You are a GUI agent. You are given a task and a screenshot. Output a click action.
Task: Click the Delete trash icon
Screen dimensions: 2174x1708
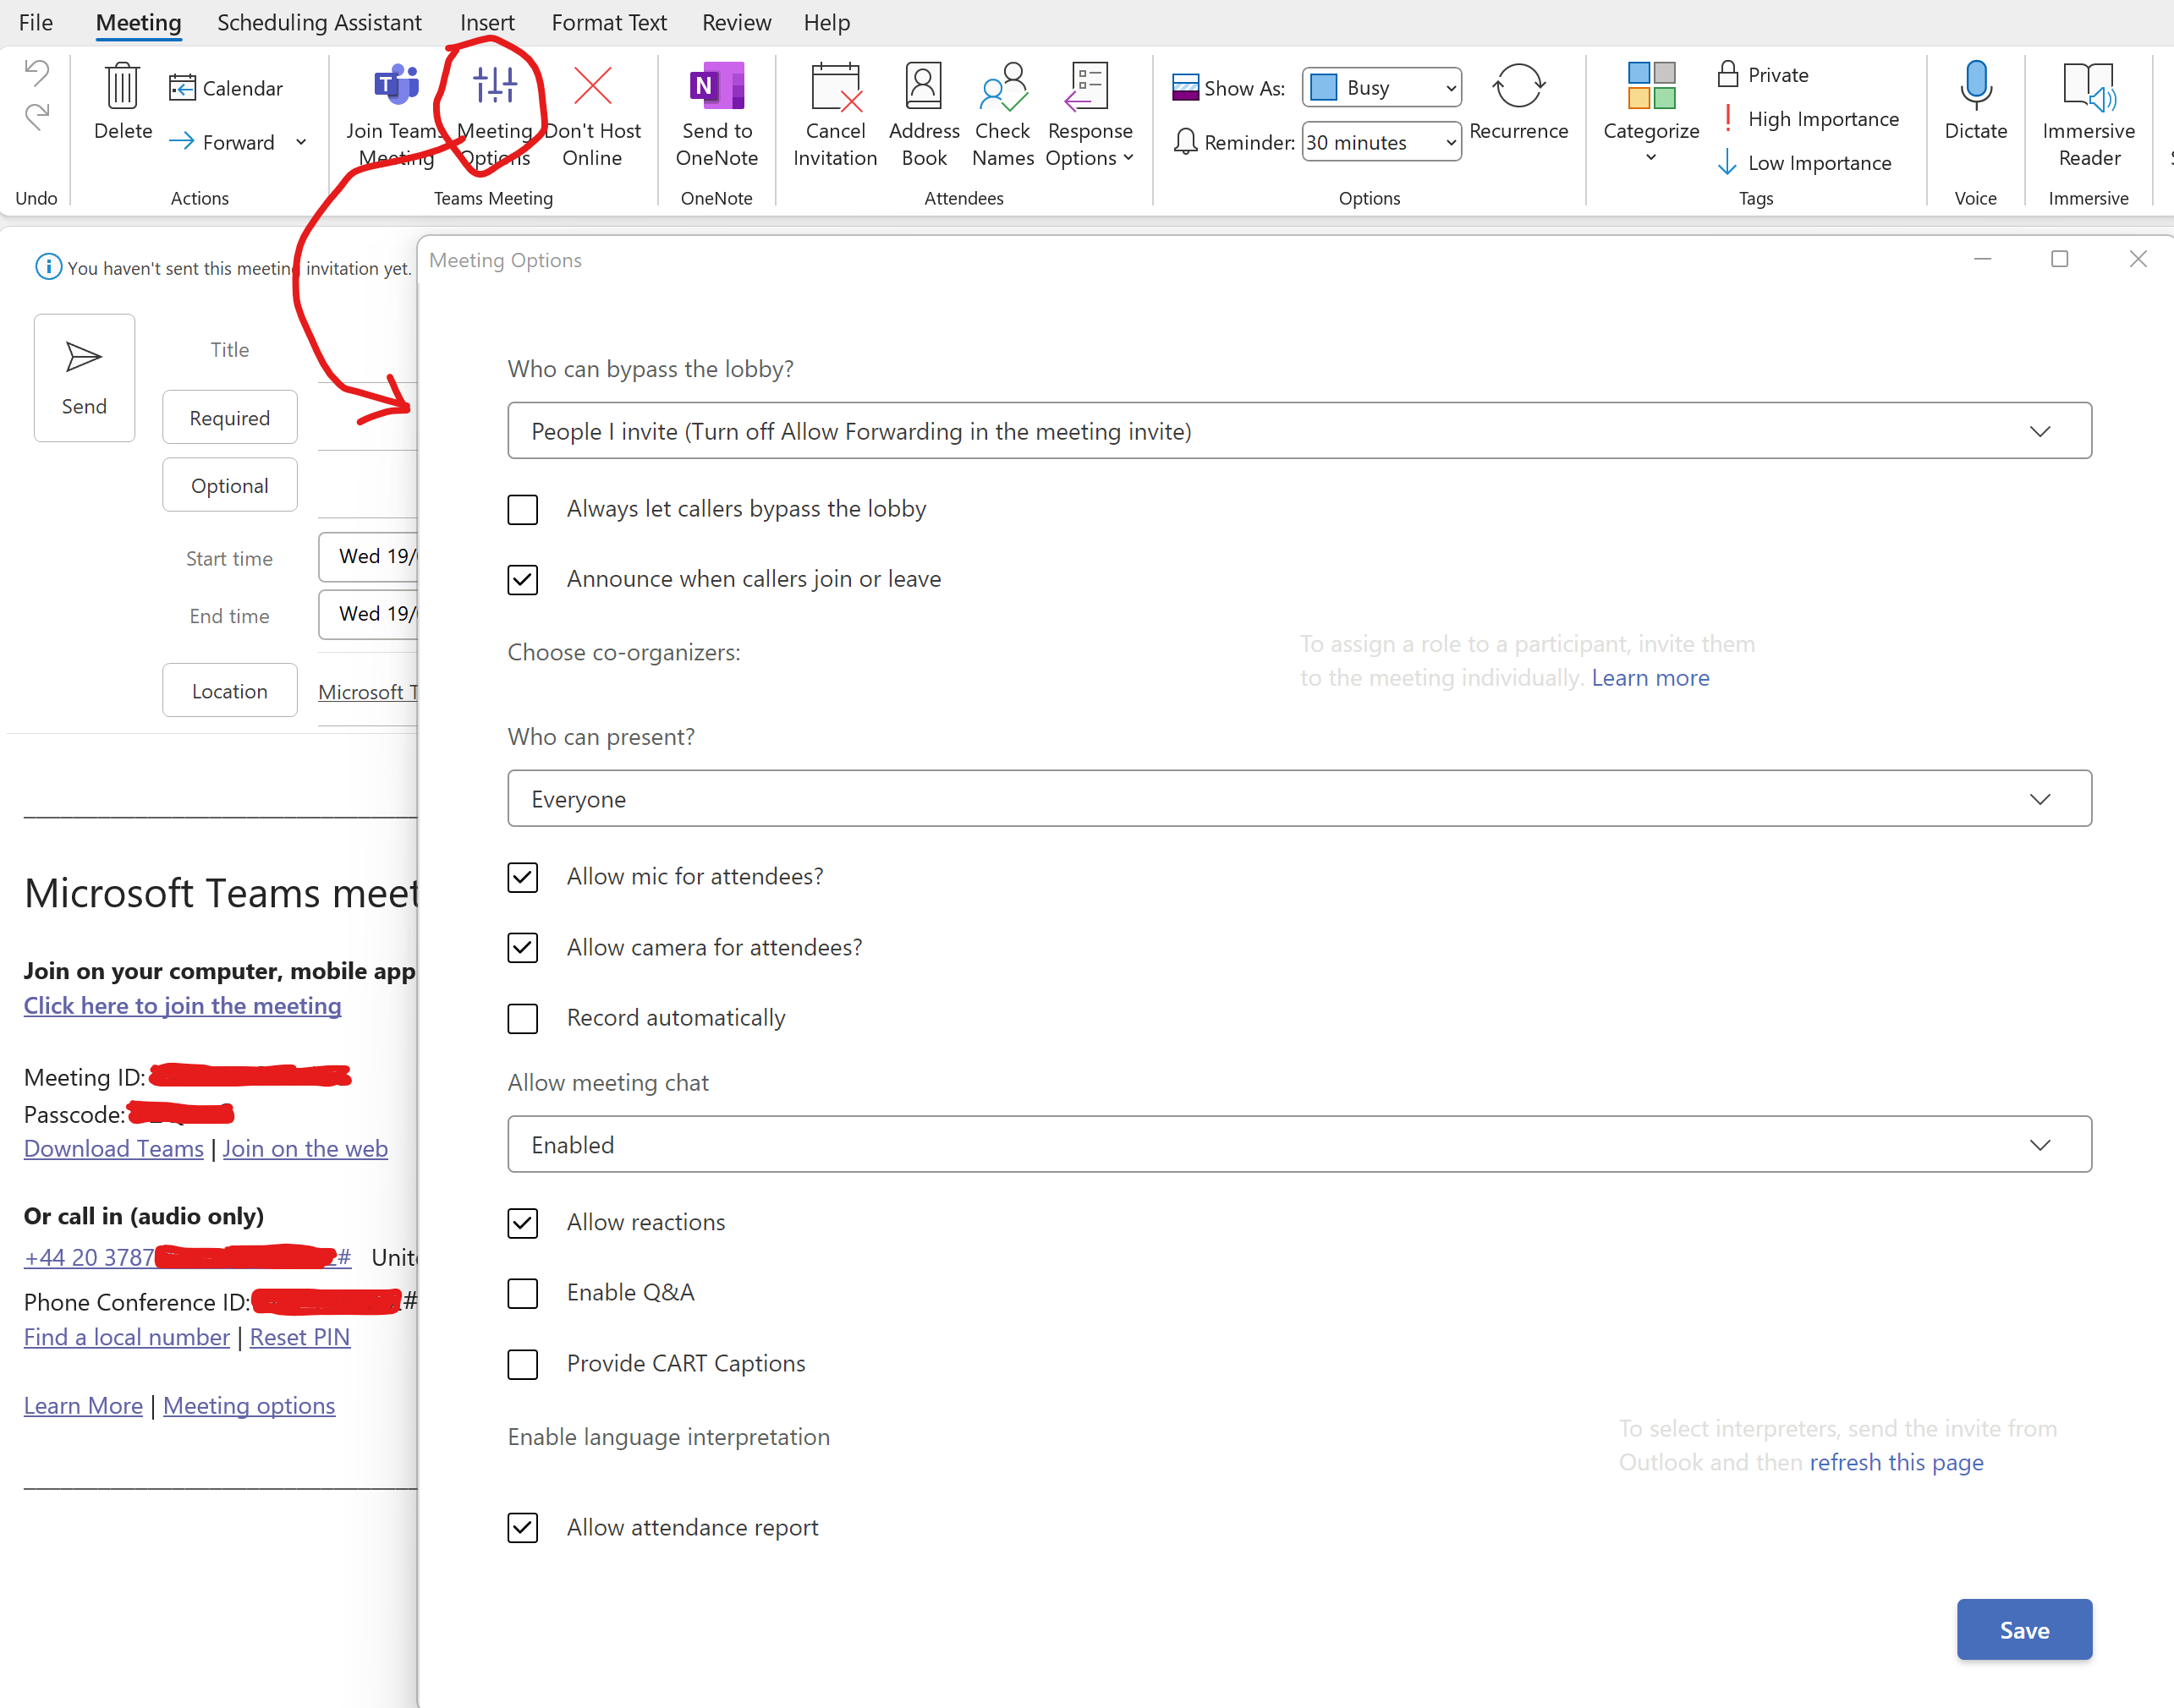122,86
